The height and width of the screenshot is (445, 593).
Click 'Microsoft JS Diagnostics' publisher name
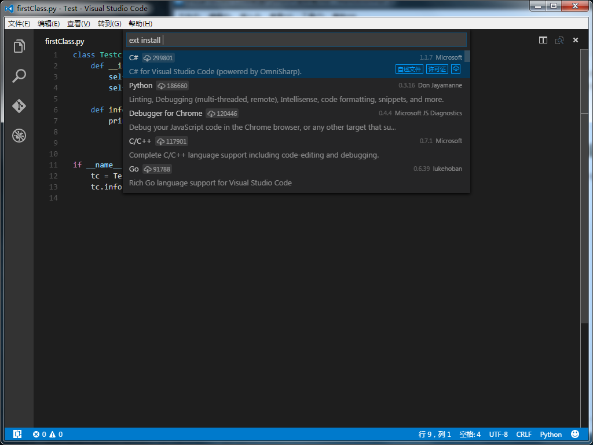click(429, 113)
